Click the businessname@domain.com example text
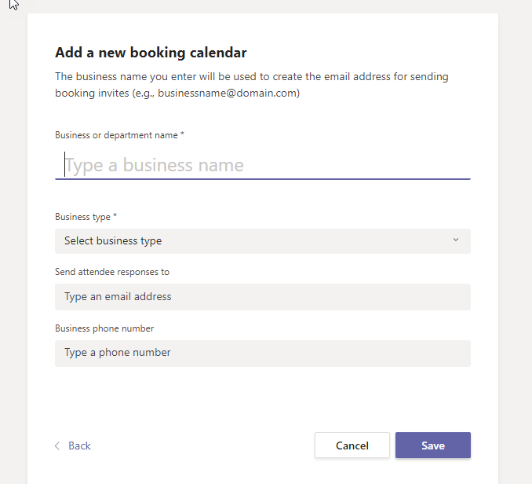Screen dimensions: 532x484 pos(228,93)
